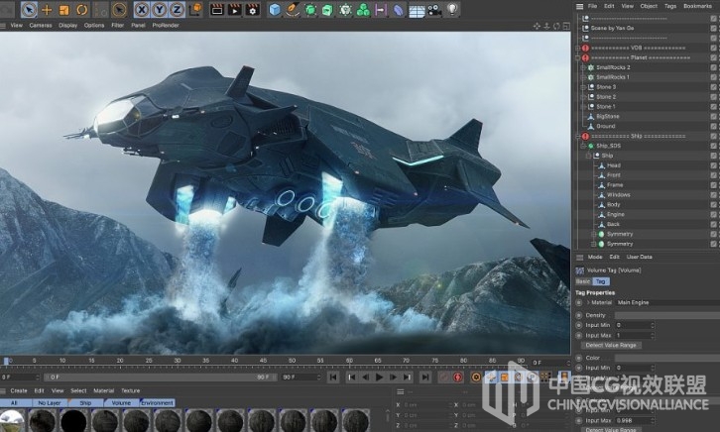Screen dimensions: 720x432
Task: Filter materials by the Volume layer tab
Action: pyautogui.click(x=122, y=402)
